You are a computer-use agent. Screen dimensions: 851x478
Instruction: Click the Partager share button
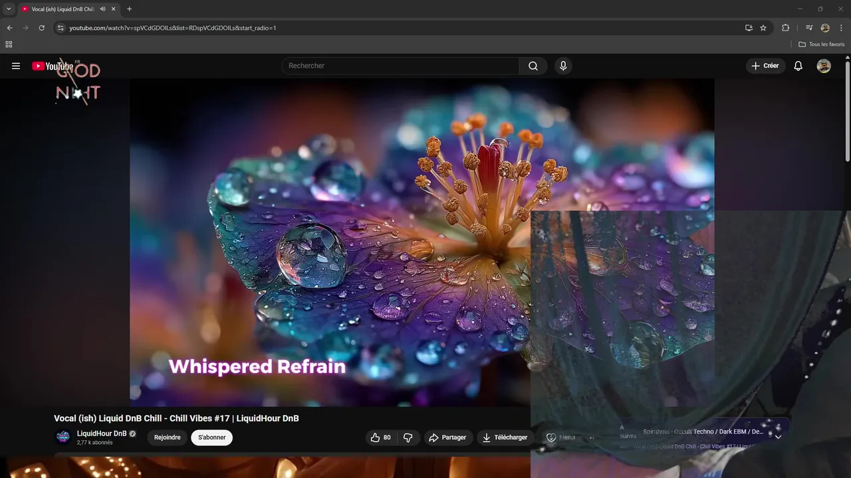pyautogui.click(x=447, y=438)
